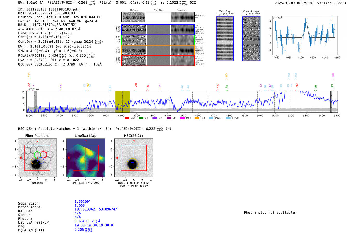Click the '2D Spec' column header
Image resolution: width=364 pixels, height=248 pixels.
(134, 10)
